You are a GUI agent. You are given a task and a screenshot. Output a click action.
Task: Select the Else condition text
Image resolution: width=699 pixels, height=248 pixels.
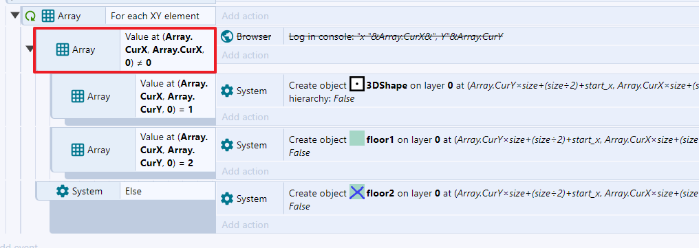pos(133,192)
